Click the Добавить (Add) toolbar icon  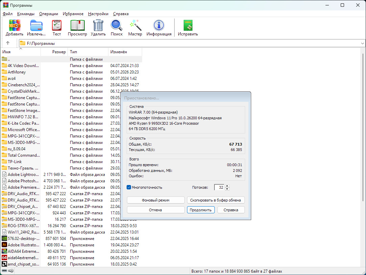[x=15, y=25]
